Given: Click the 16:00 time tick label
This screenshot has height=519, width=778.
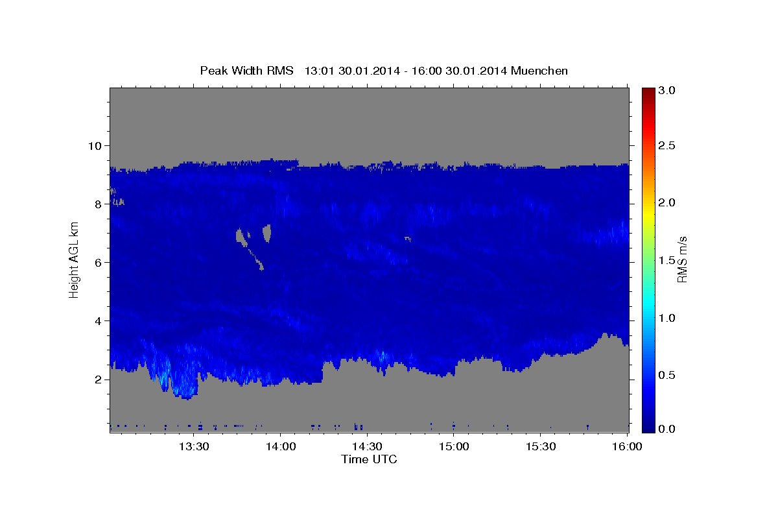Looking at the screenshot, I should (x=627, y=447).
